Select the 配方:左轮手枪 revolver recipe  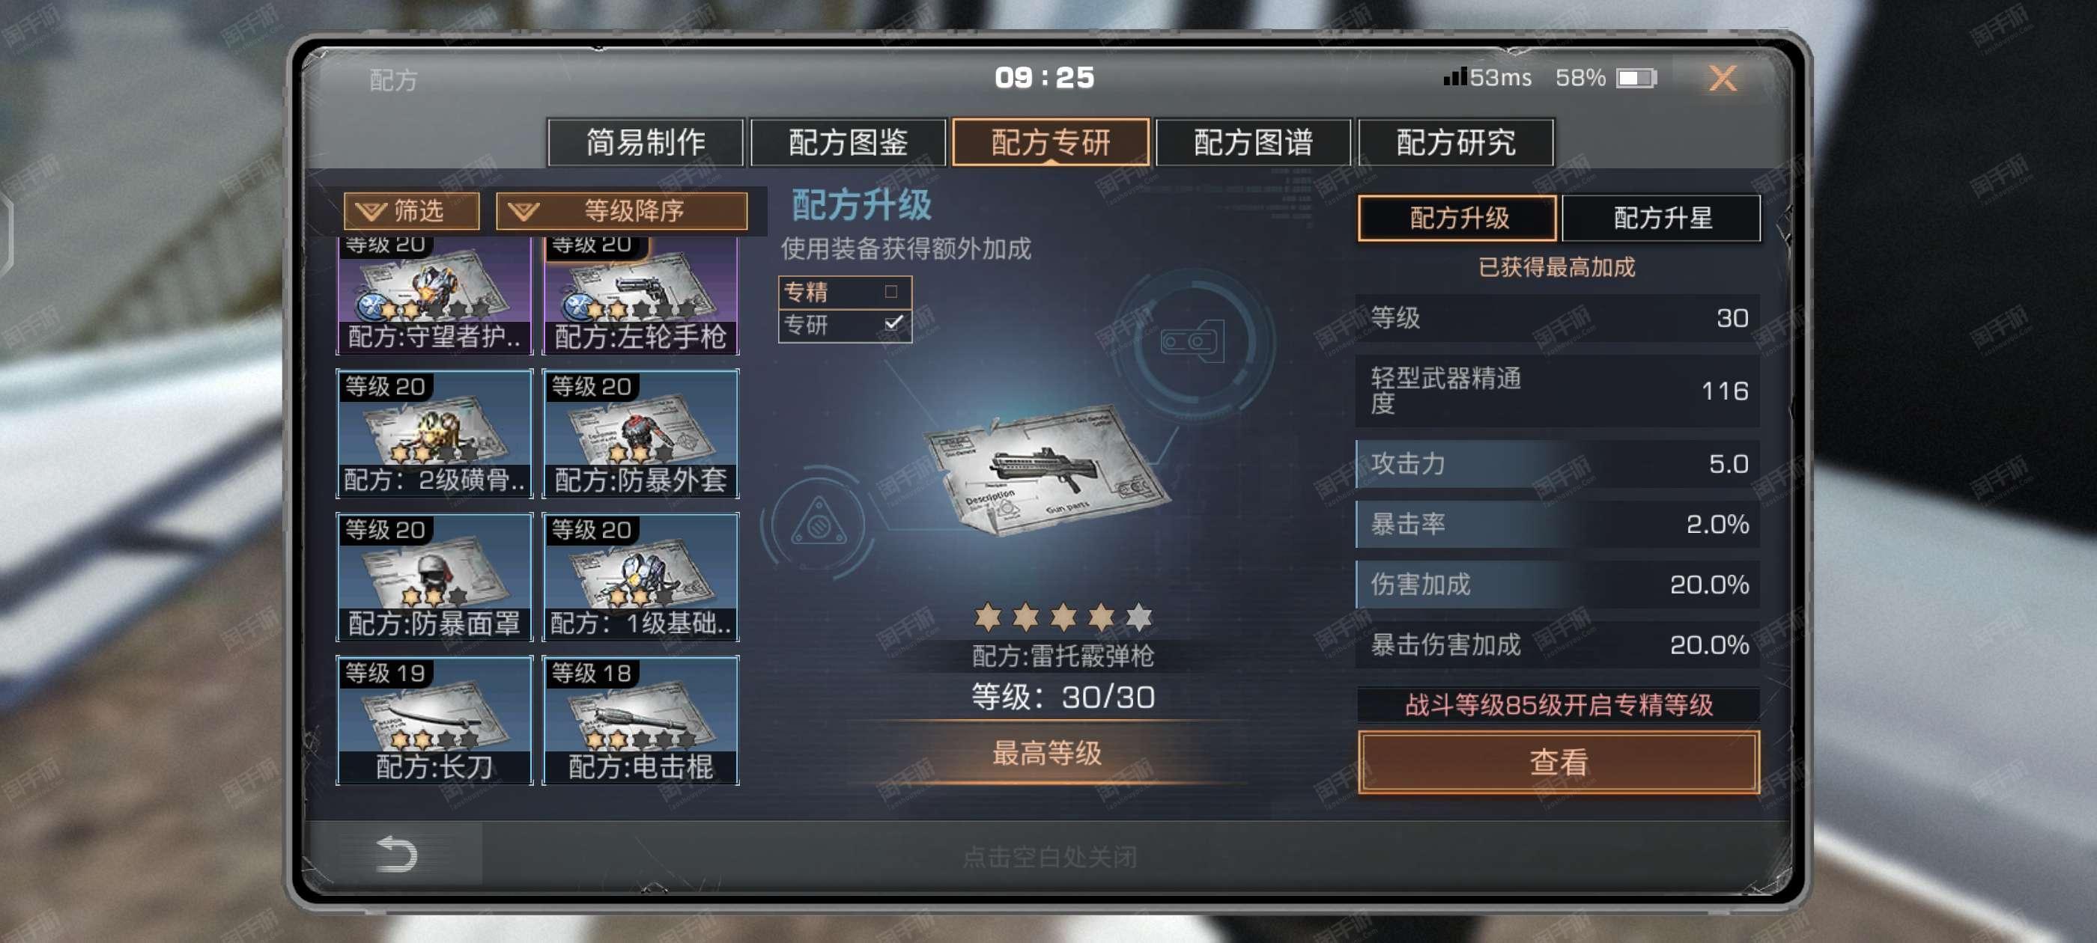[x=640, y=296]
